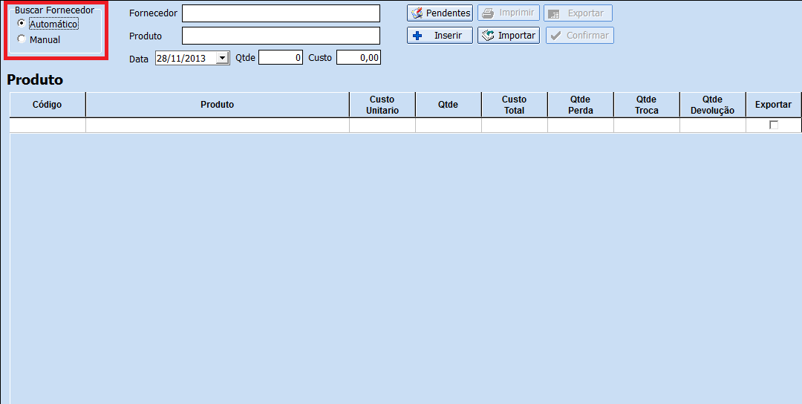Click the Qtde quantity input field
Screen dimensions: 802x404
pos(280,58)
